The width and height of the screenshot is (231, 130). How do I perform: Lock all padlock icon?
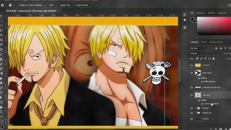pyautogui.click(x=213, y=58)
